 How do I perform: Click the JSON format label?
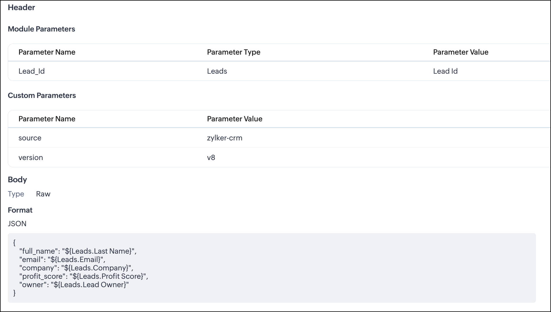tap(17, 224)
